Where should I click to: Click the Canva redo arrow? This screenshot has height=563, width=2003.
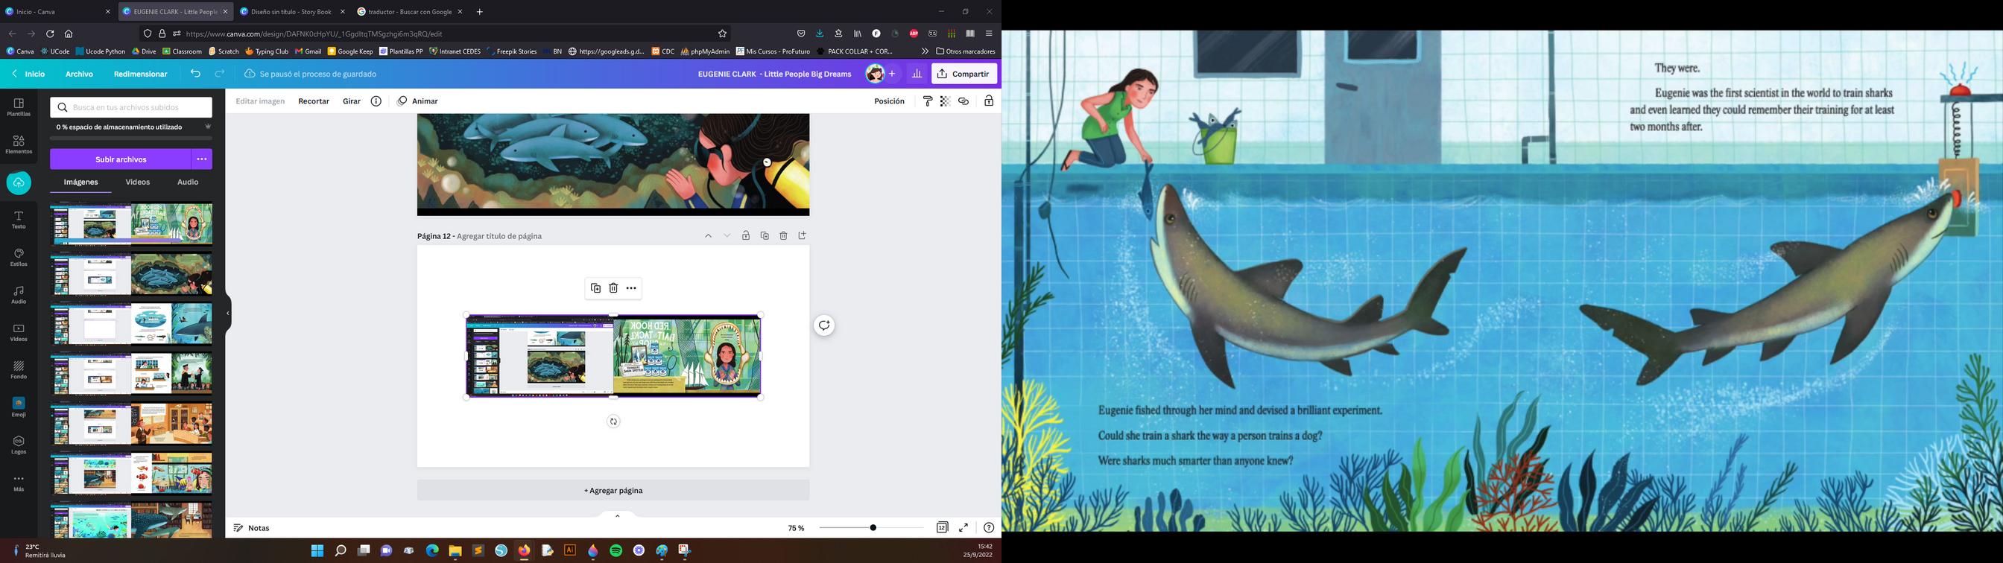point(220,74)
